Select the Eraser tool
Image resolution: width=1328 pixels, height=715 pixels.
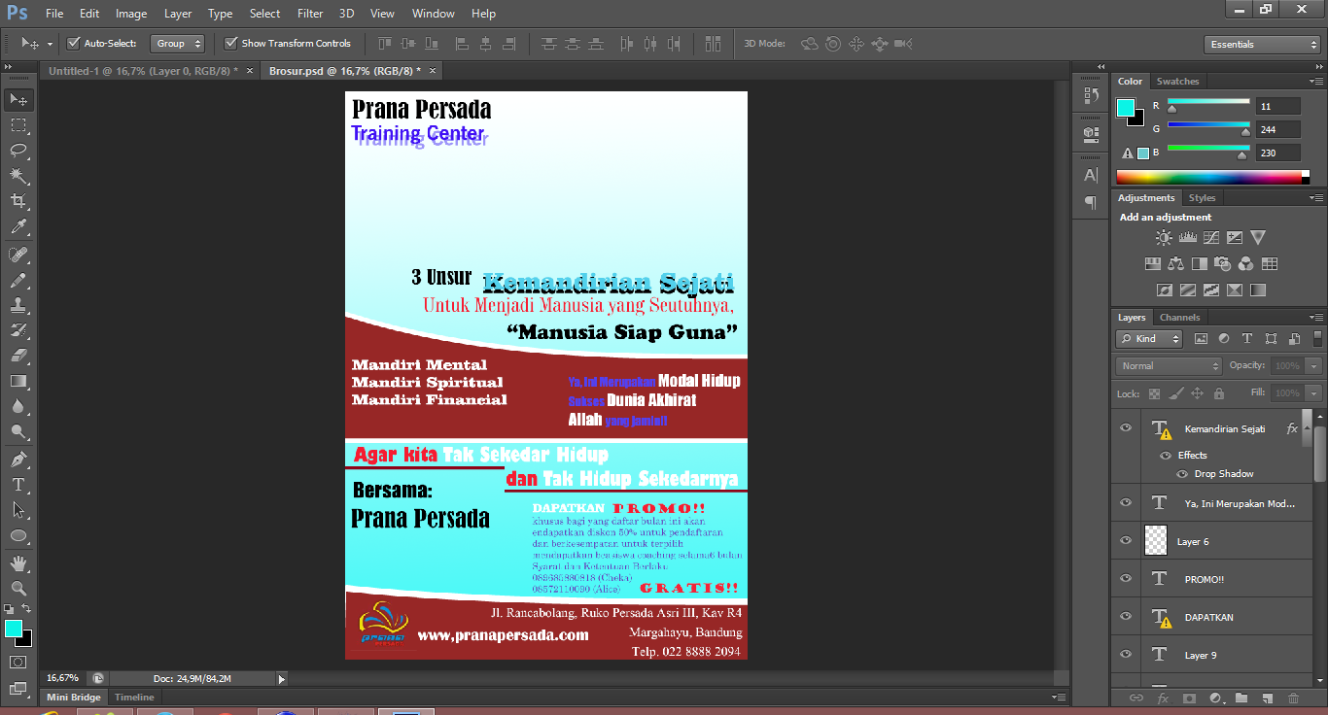(17, 356)
